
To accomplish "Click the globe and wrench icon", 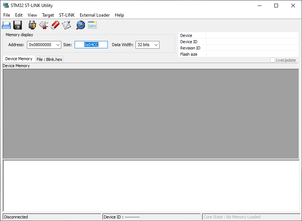I will [x=81, y=25].
